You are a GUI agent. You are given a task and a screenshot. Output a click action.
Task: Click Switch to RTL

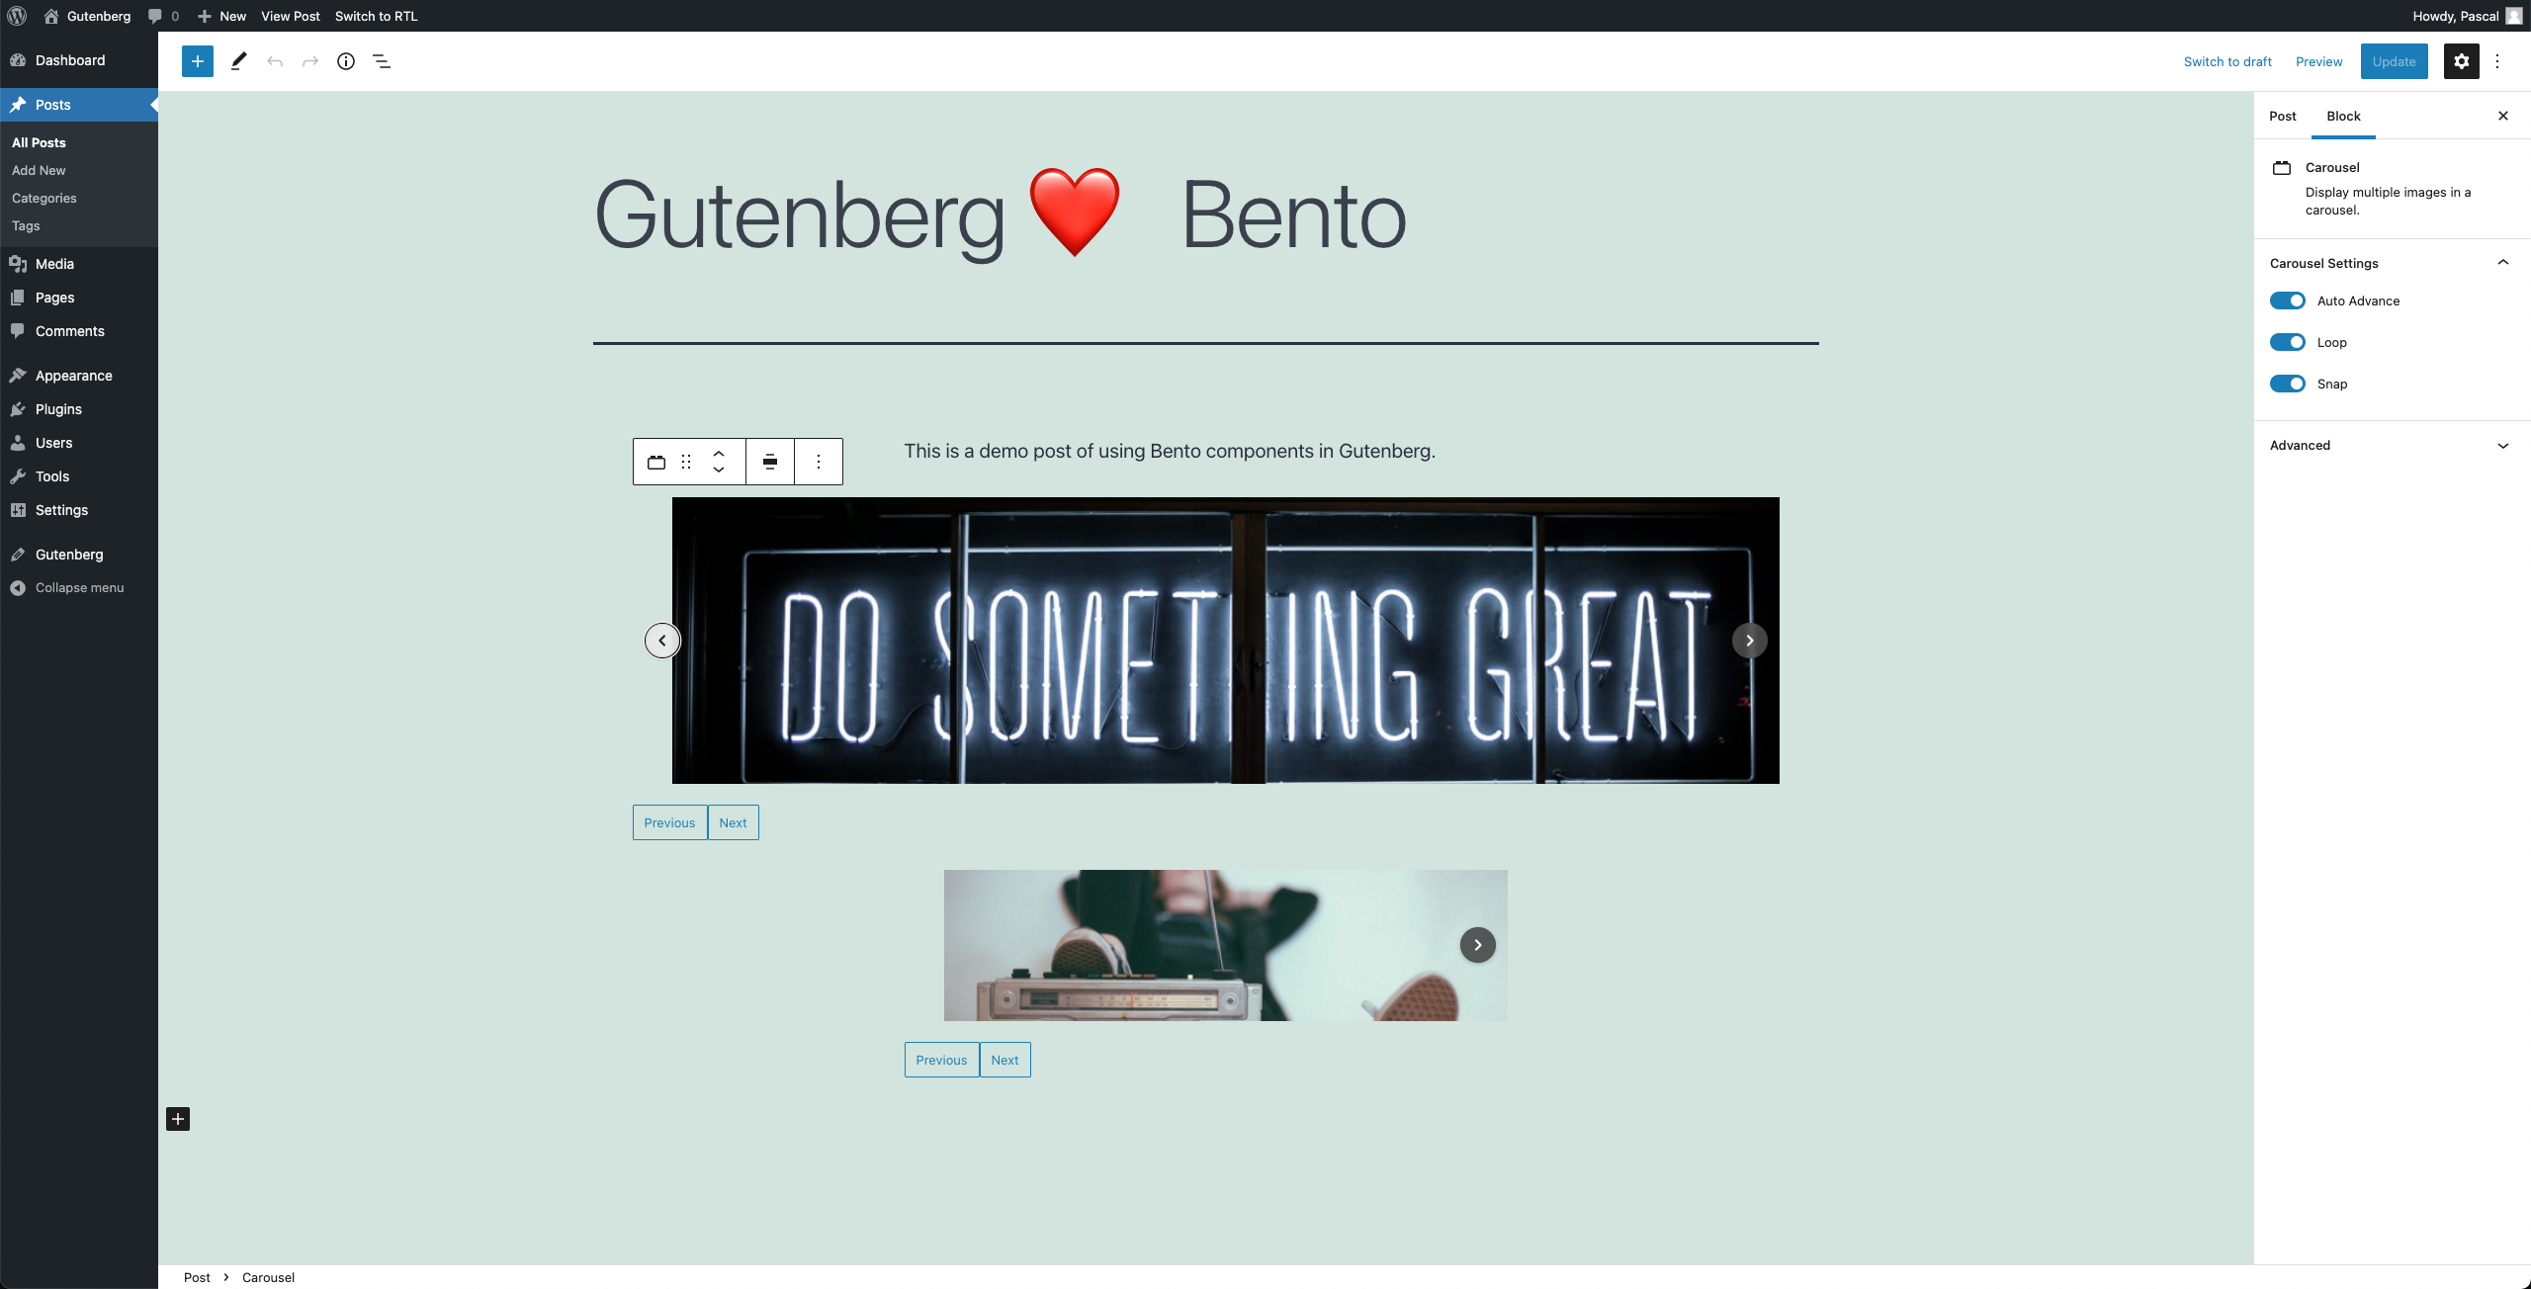(377, 16)
